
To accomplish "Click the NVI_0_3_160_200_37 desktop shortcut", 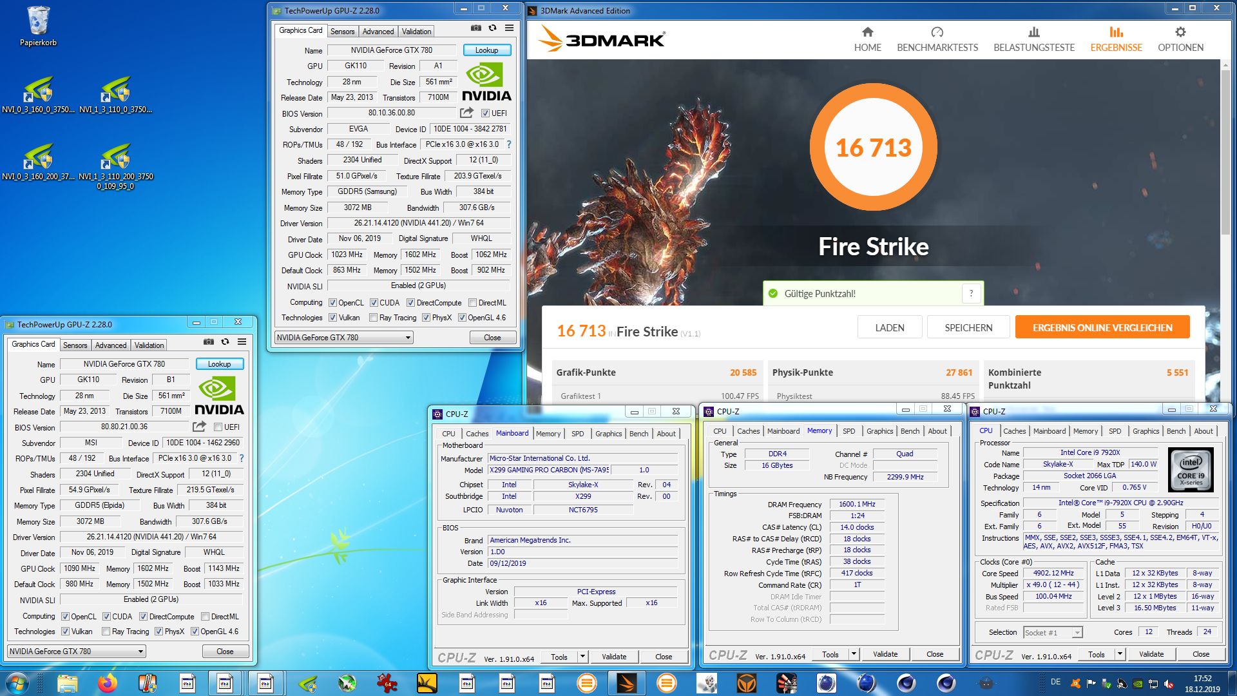I will click(38, 162).
